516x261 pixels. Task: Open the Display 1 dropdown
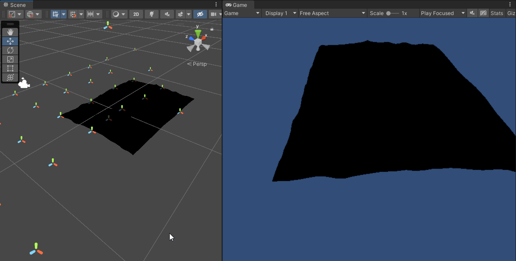pyautogui.click(x=279, y=13)
